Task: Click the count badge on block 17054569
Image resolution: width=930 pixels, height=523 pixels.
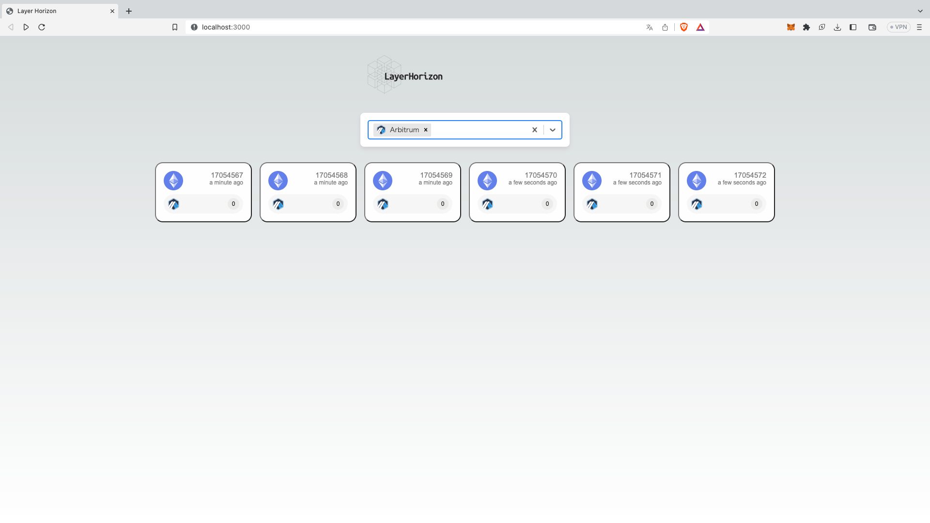Action: coord(443,204)
